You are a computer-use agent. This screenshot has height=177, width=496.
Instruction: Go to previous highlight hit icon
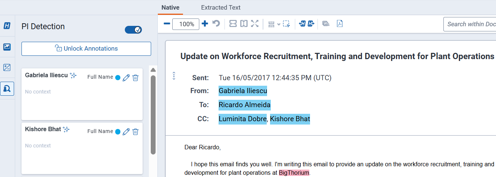(x=302, y=24)
